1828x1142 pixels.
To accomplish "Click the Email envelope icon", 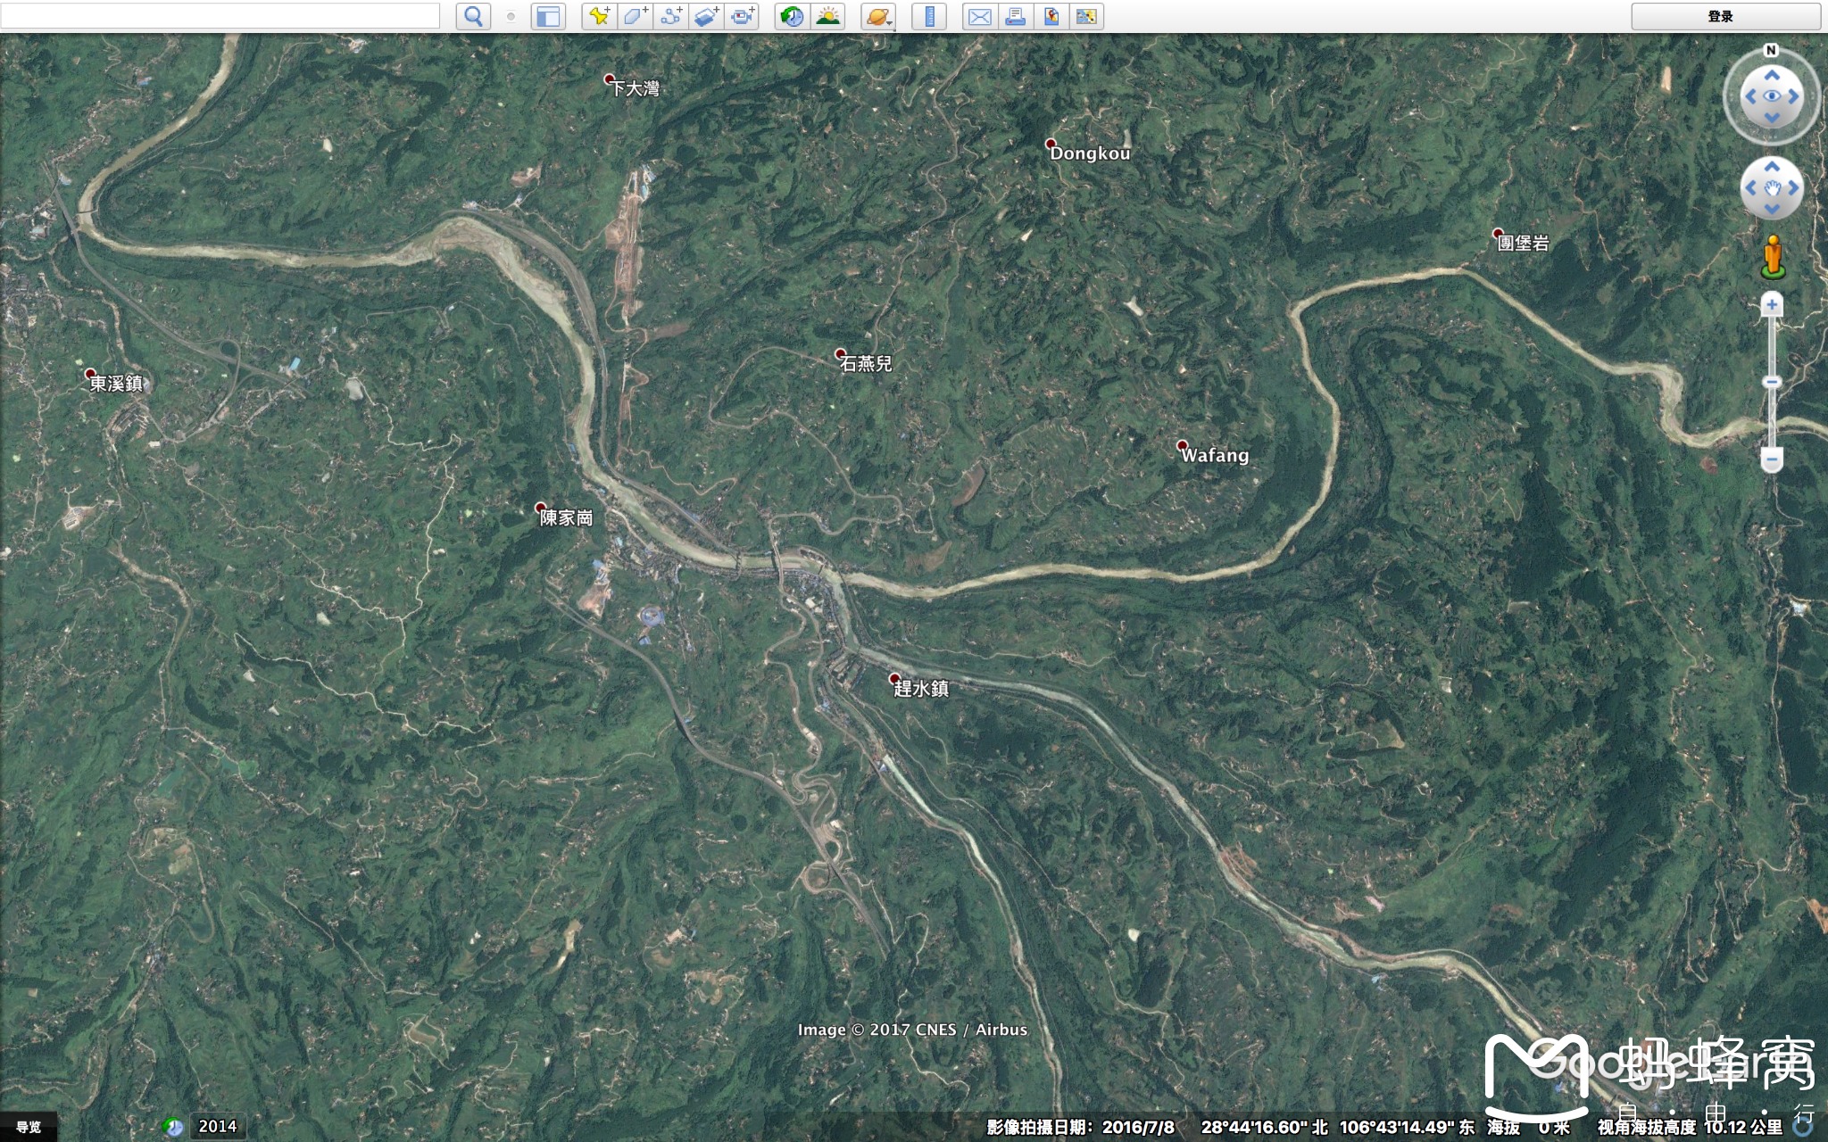I will 980,16.
